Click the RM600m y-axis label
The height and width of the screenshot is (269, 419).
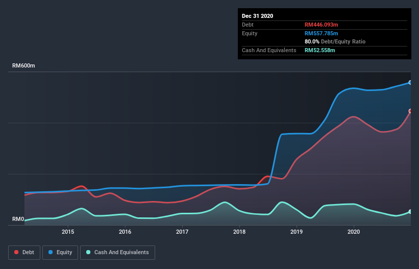(23, 65)
